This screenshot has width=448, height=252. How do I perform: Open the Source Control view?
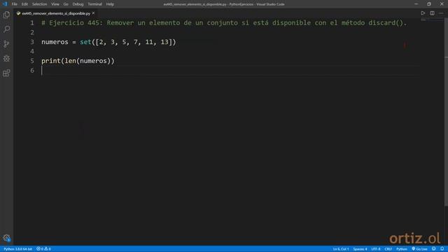point(6,43)
